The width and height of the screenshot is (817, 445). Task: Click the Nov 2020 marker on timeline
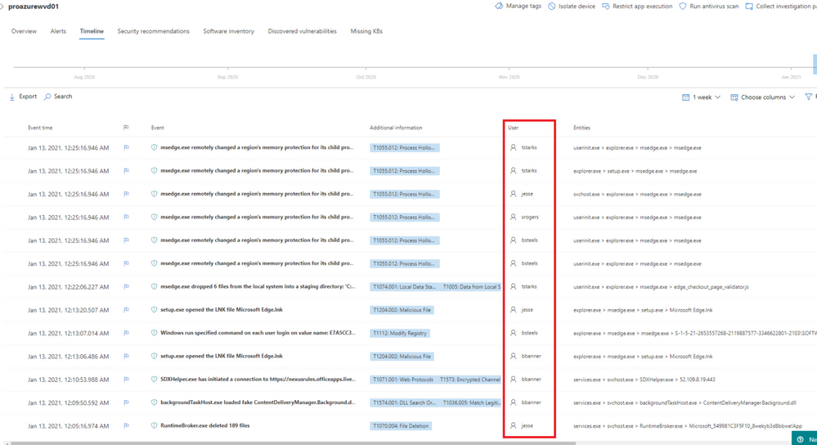(x=509, y=77)
